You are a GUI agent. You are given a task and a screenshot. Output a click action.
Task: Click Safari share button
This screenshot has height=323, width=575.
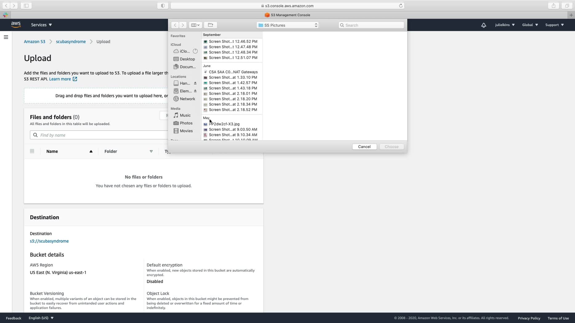click(x=553, y=6)
